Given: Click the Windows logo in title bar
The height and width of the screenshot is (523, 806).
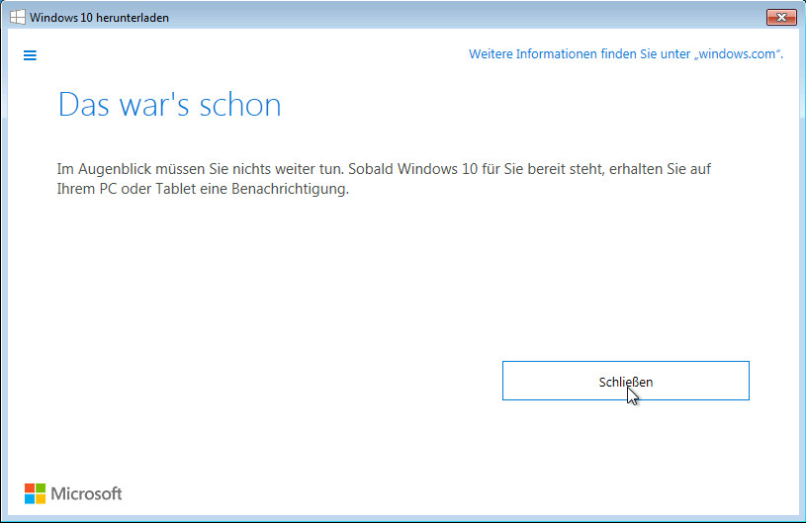Looking at the screenshot, I should [17, 17].
